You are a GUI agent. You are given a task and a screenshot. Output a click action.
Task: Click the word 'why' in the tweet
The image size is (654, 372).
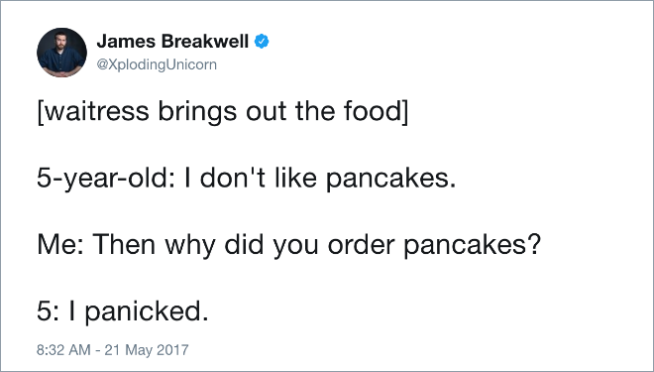click(x=190, y=245)
